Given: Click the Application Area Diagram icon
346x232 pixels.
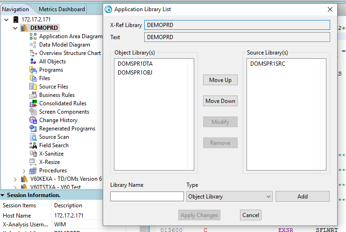Looking at the screenshot, I should point(33,36).
